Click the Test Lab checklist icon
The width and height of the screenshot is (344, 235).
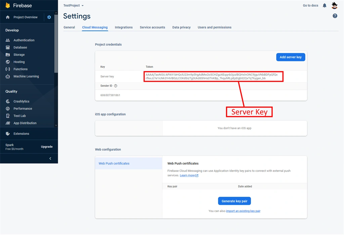pyautogui.click(x=8, y=116)
